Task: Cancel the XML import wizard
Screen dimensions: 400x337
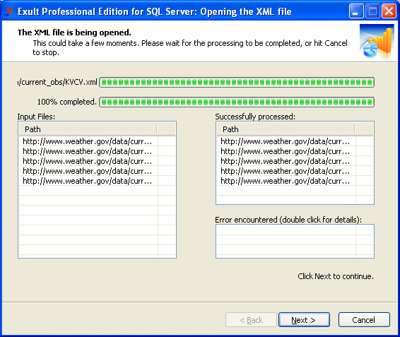Action: 364,319
